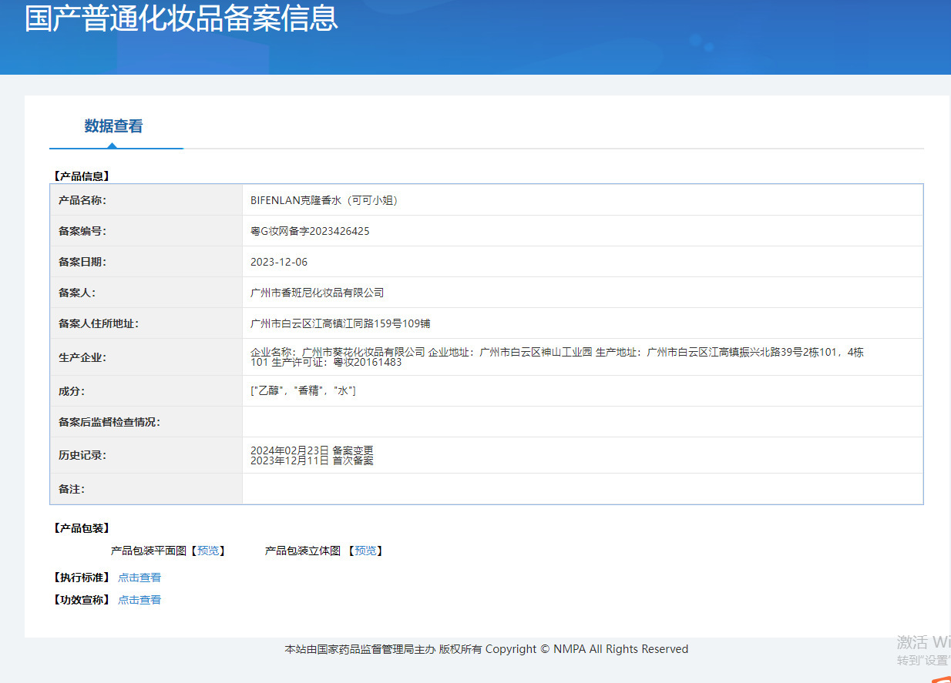
Task: Open the 数据查看 tab
Action: point(113,126)
